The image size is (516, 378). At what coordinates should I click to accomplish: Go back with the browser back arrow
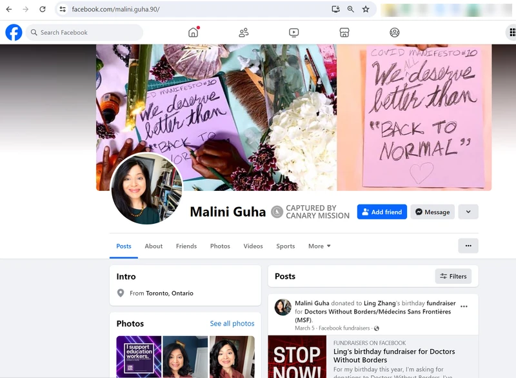click(9, 9)
